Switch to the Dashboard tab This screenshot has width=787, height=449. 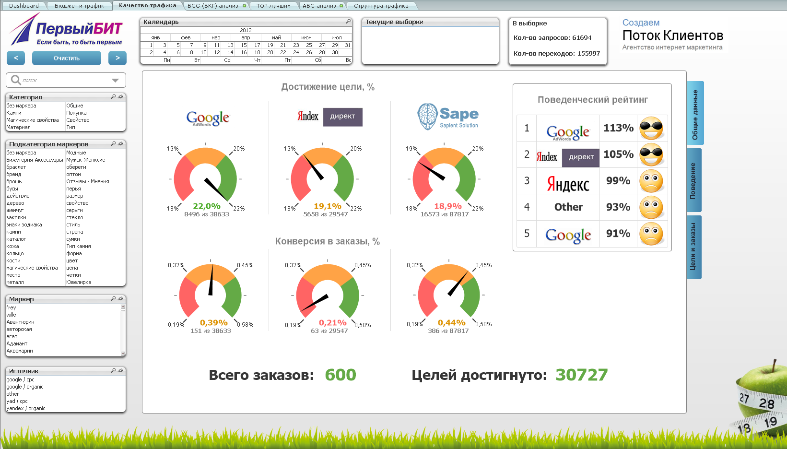coord(24,6)
